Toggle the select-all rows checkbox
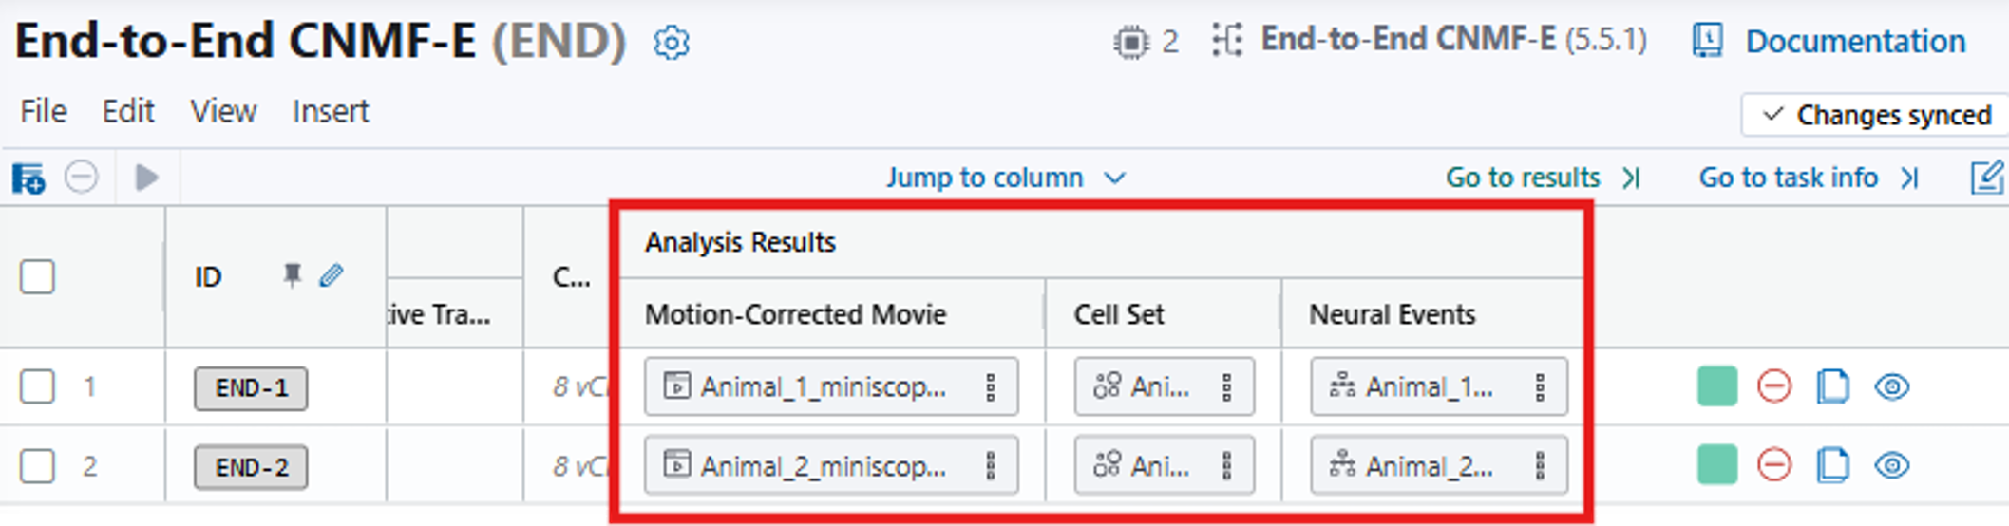Viewport: 2009px width, 526px height. 38,277
